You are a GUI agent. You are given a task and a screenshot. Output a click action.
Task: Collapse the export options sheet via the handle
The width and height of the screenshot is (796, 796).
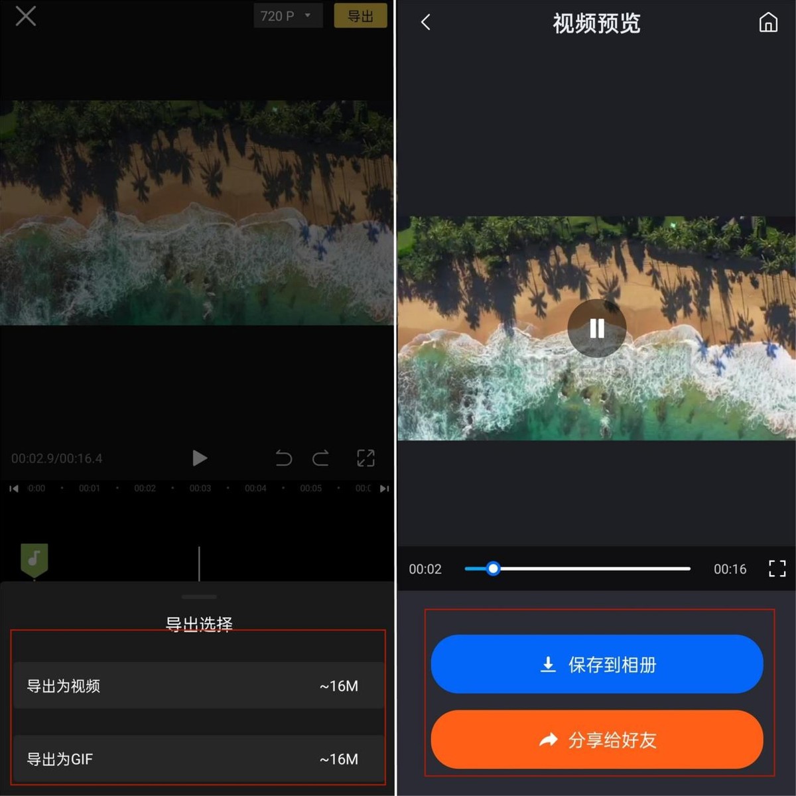click(x=199, y=596)
